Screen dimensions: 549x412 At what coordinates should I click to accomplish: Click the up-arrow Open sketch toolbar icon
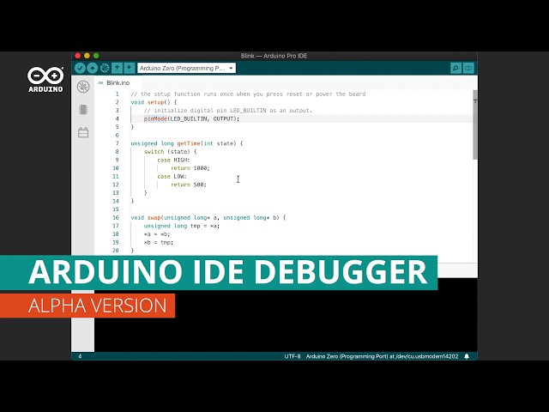coord(117,68)
